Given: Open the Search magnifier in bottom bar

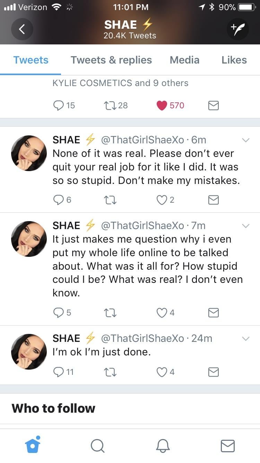Looking at the screenshot, I should (x=97, y=445).
